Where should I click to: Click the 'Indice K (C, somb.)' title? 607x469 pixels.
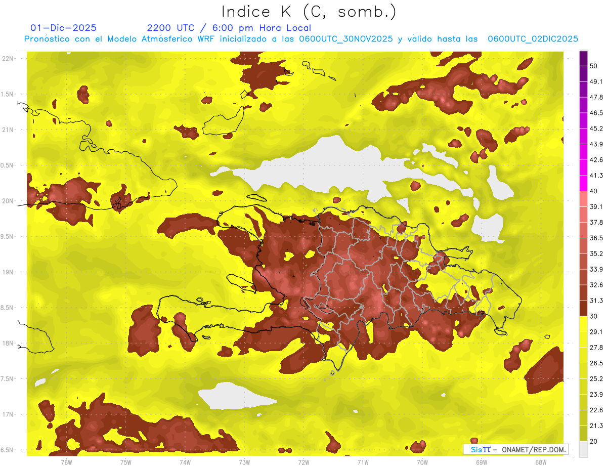point(309,12)
